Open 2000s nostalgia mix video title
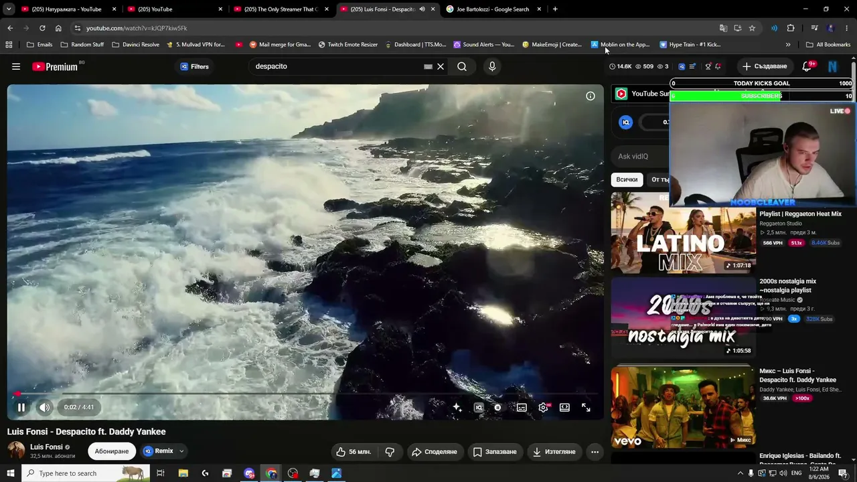Viewport: 857px width, 482px height. click(787, 286)
